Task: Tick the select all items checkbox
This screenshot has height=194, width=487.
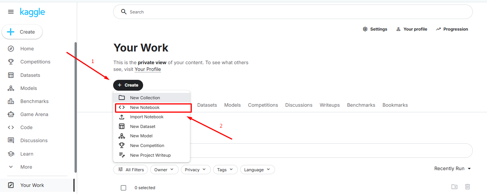Action: pyautogui.click(x=124, y=188)
